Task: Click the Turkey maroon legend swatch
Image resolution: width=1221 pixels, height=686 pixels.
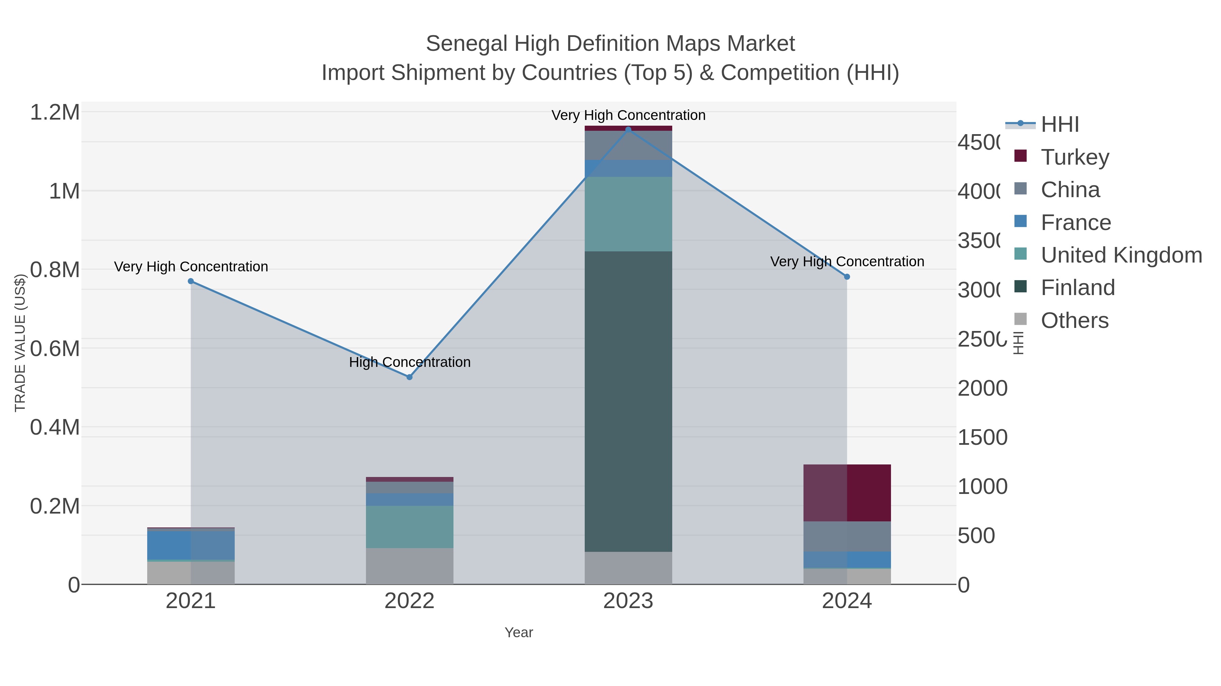Action: click(x=1021, y=156)
